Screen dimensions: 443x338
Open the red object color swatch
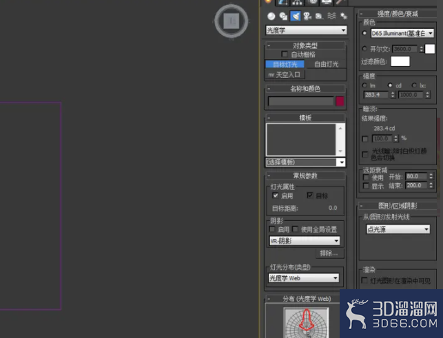click(340, 101)
